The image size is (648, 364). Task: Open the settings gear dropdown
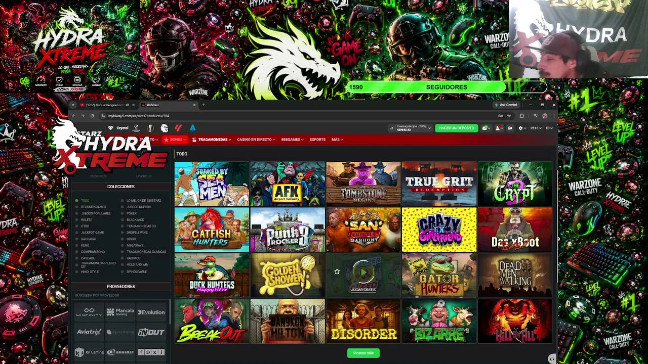[521, 128]
